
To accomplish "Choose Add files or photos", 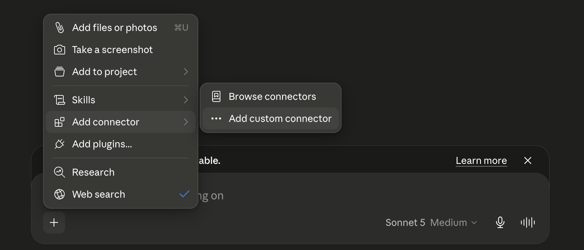I will [x=121, y=28].
